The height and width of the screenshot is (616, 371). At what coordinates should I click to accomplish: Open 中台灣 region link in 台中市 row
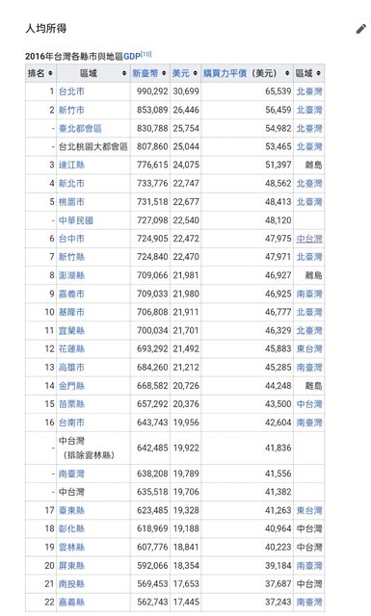tap(309, 239)
